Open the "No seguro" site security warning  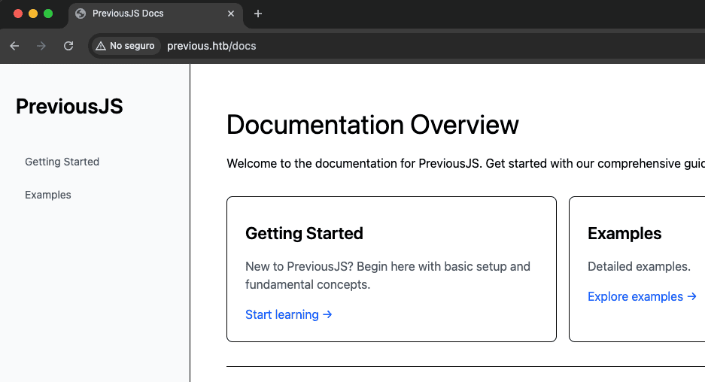click(126, 46)
